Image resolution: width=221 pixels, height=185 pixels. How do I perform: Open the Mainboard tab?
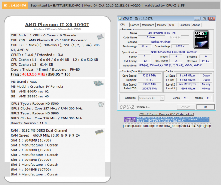click(148, 25)
